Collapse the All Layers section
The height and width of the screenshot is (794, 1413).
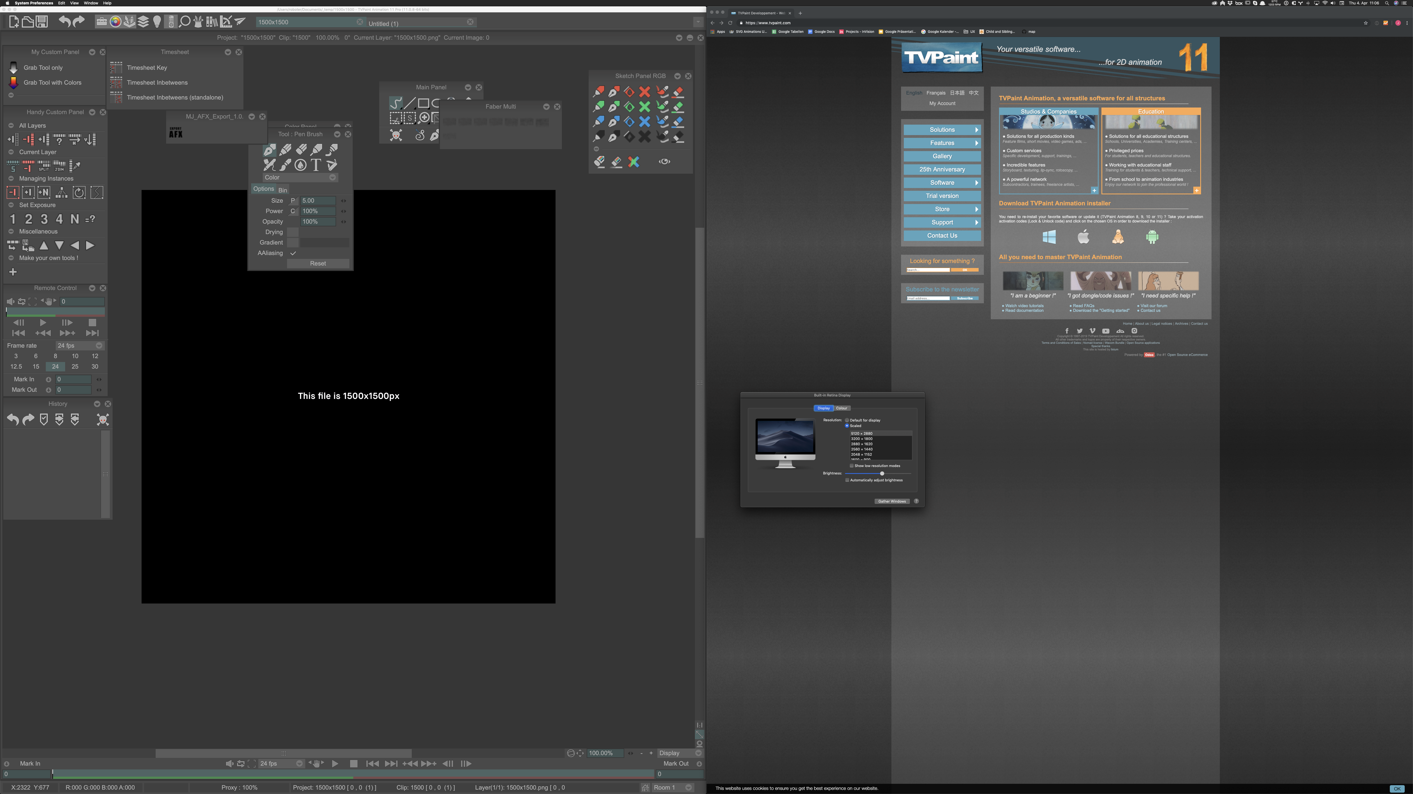click(x=11, y=125)
